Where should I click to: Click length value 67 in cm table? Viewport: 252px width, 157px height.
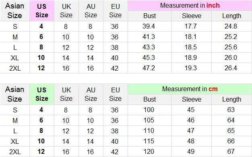[x=231, y=151]
